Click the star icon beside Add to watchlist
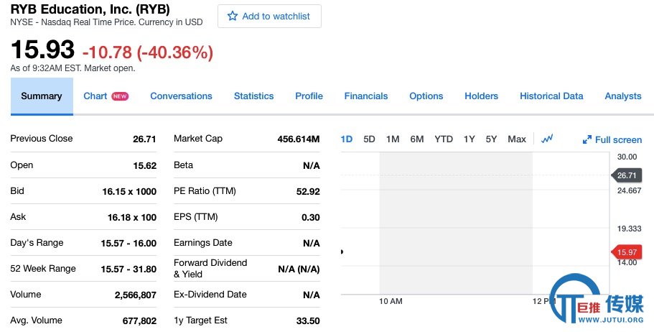 pos(233,17)
